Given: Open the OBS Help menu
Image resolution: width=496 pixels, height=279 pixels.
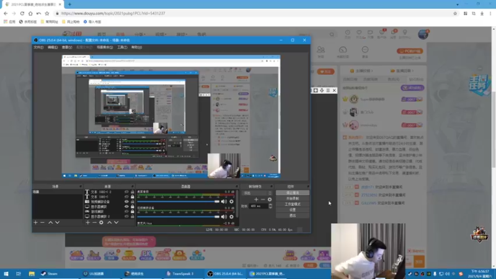Looking at the screenshot, I should (x=136, y=47).
